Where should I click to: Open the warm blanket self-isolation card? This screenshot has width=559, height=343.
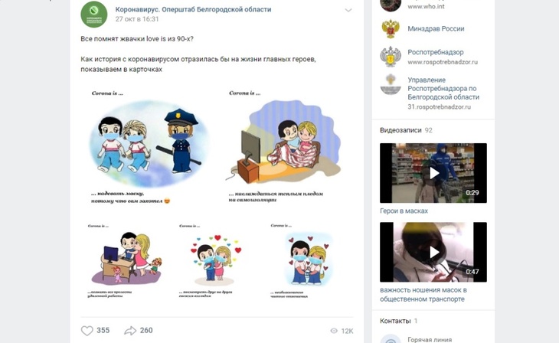[x=286, y=147]
